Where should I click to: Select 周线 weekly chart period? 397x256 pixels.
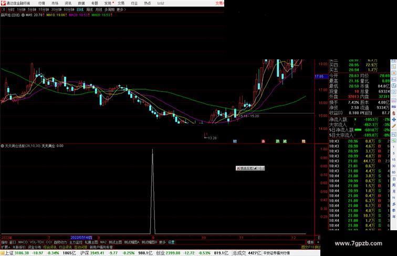(x=89, y=9)
